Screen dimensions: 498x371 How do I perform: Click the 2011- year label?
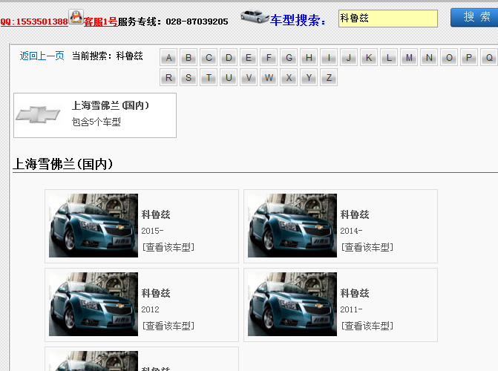click(x=351, y=309)
